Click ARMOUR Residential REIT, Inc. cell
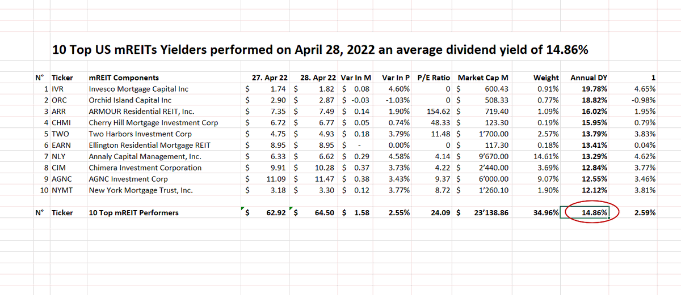Viewport: 681px width, 295px height. [x=141, y=112]
